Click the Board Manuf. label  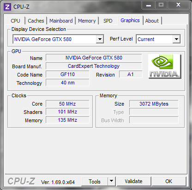click(x=27, y=66)
